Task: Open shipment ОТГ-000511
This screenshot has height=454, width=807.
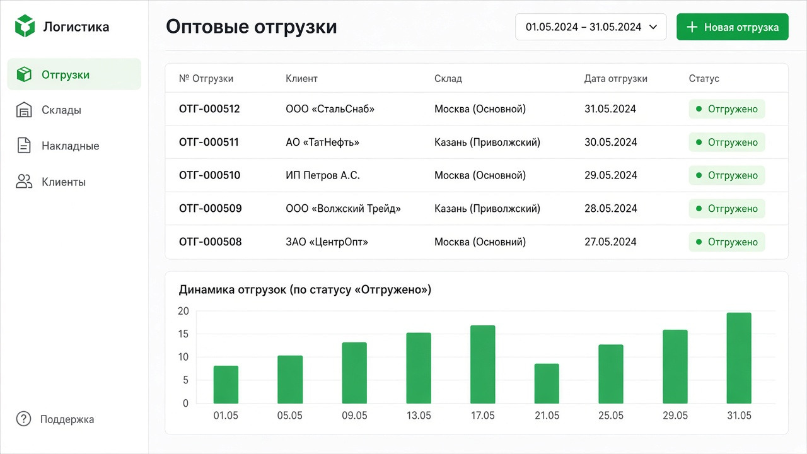Action: coord(209,143)
